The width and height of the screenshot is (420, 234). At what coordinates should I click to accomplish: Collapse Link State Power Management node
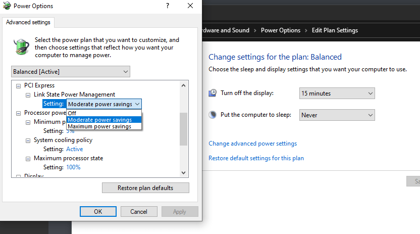point(28,95)
